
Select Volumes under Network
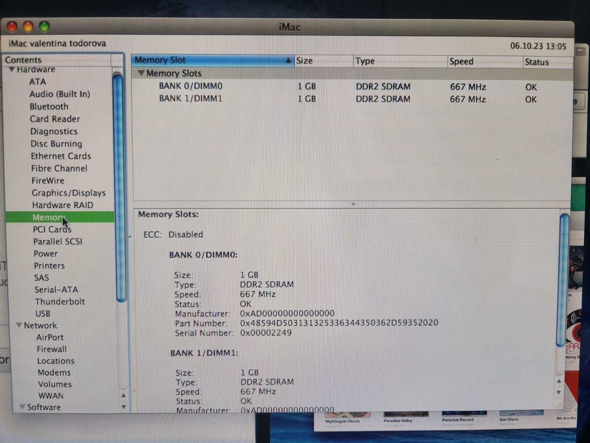(x=55, y=384)
